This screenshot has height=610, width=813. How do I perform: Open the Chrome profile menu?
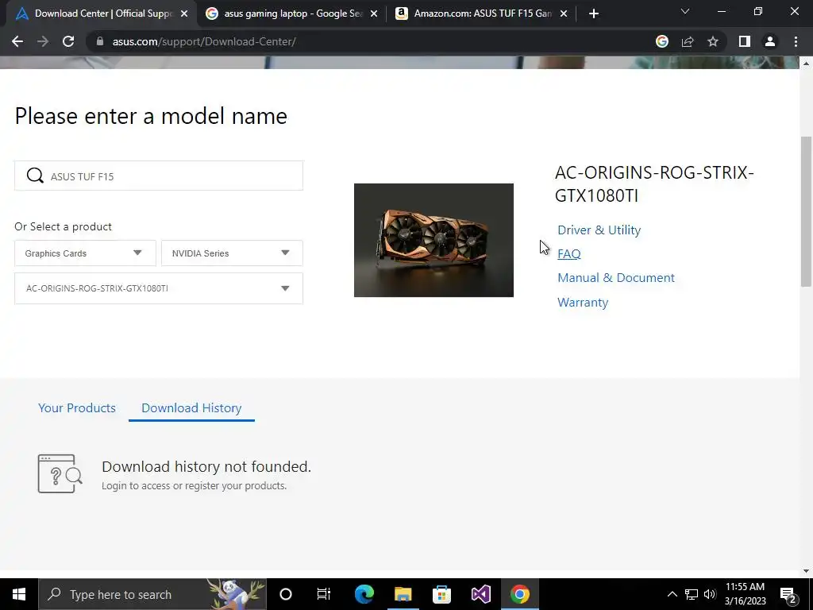pyautogui.click(x=770, y=41)
